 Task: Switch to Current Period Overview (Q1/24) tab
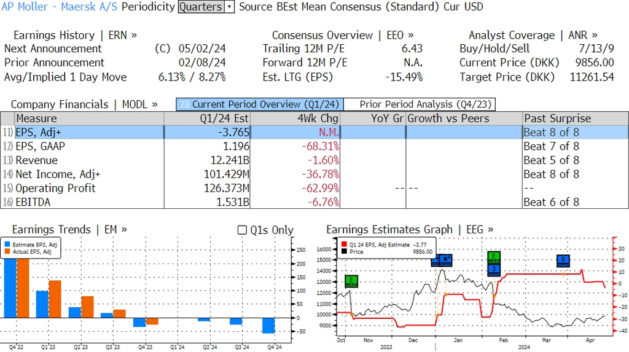pyautogui.click(x=260, y=104)
